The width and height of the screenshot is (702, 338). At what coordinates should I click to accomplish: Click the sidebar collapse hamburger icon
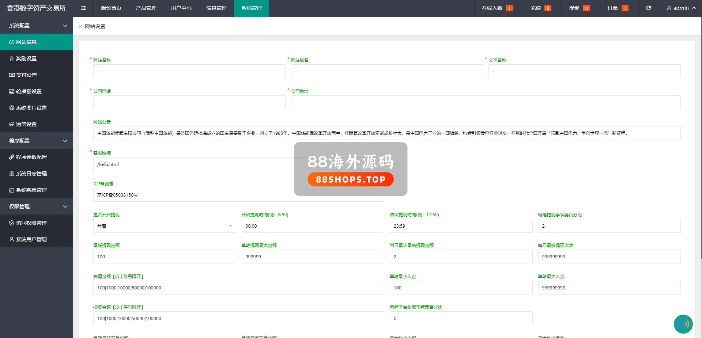click(x=83, y=8)
